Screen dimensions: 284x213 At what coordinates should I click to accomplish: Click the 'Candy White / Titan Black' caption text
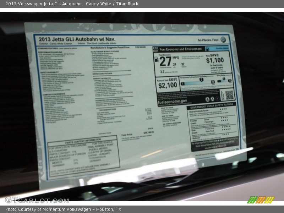[112, 4]
